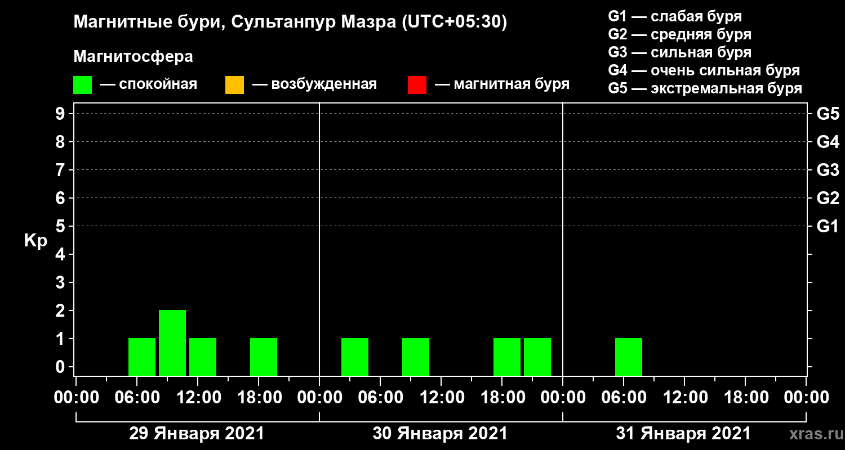Click '00:00' label at start of 31 January
This screenshot has height=450, width=845.
pos(563,398)
